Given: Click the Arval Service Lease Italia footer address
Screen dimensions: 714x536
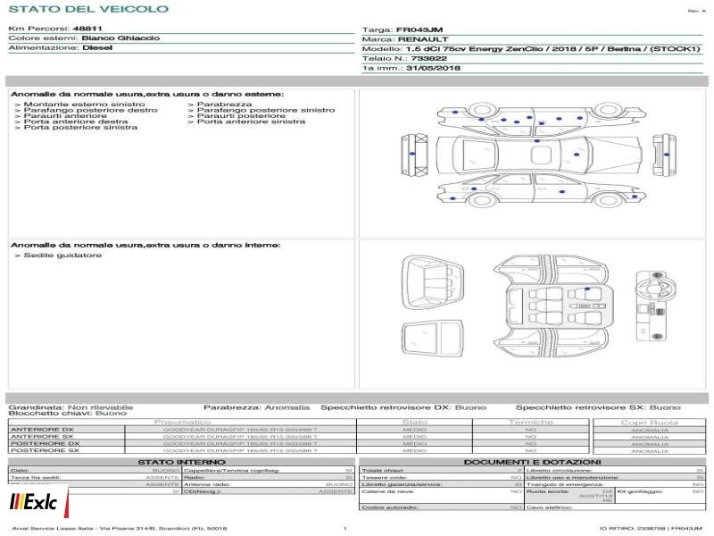Looking at the screenshot, I should [120, 528].
